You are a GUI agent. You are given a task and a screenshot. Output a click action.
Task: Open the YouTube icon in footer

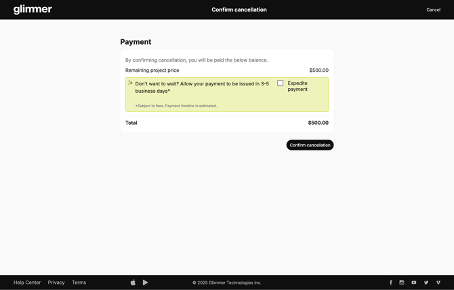[414, 283]
